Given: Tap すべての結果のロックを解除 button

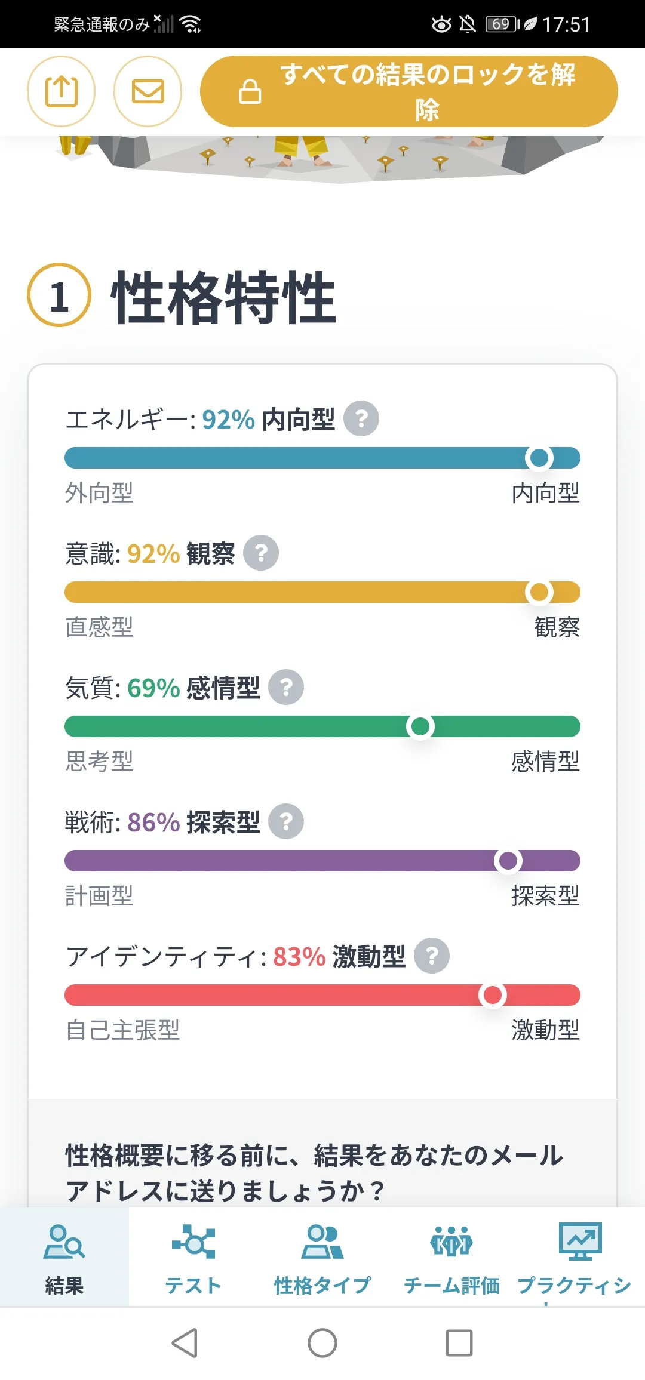Looking at the screenshot, I should point(408,91).
